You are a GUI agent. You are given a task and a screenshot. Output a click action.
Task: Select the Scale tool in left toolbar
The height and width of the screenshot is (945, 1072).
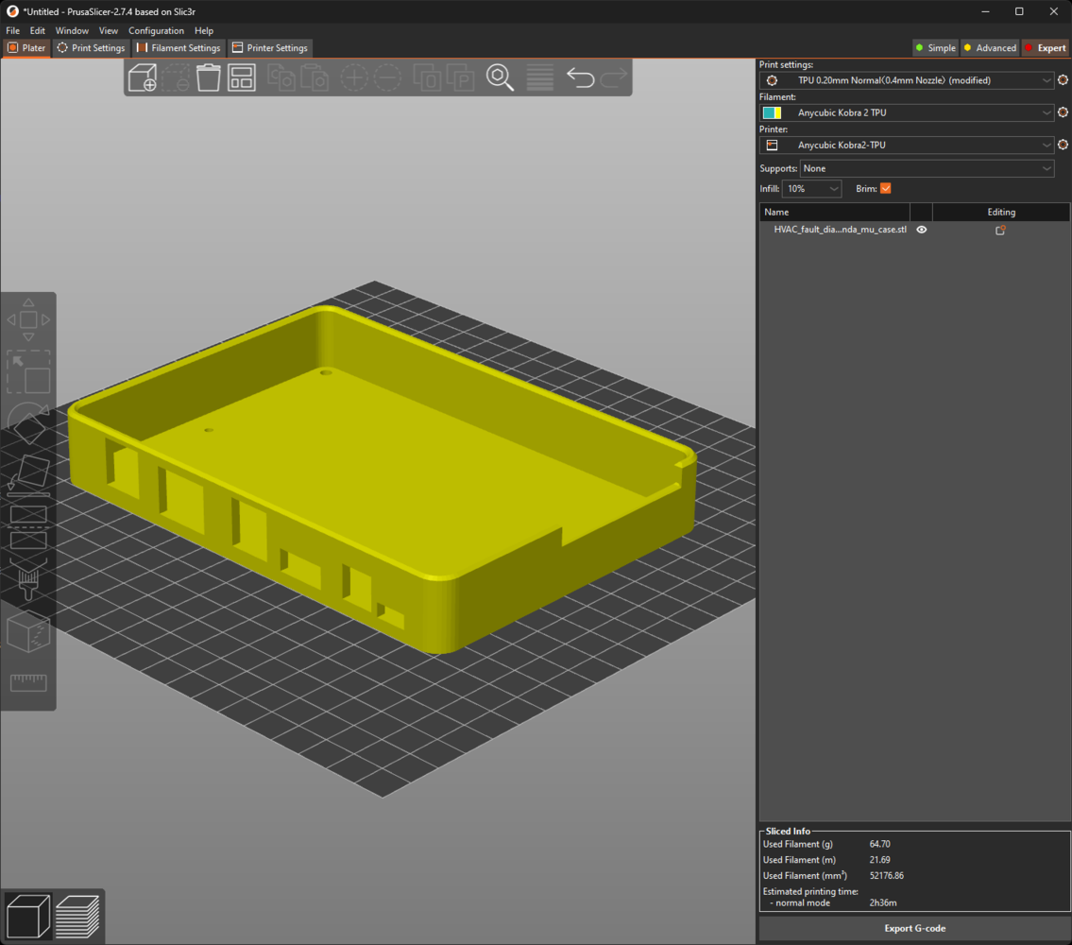pyautogui.click(x=28, y=372)
